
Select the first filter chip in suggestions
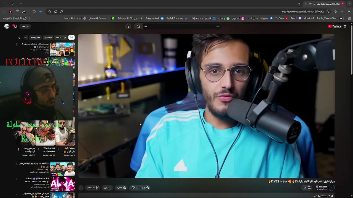[71, 37]
